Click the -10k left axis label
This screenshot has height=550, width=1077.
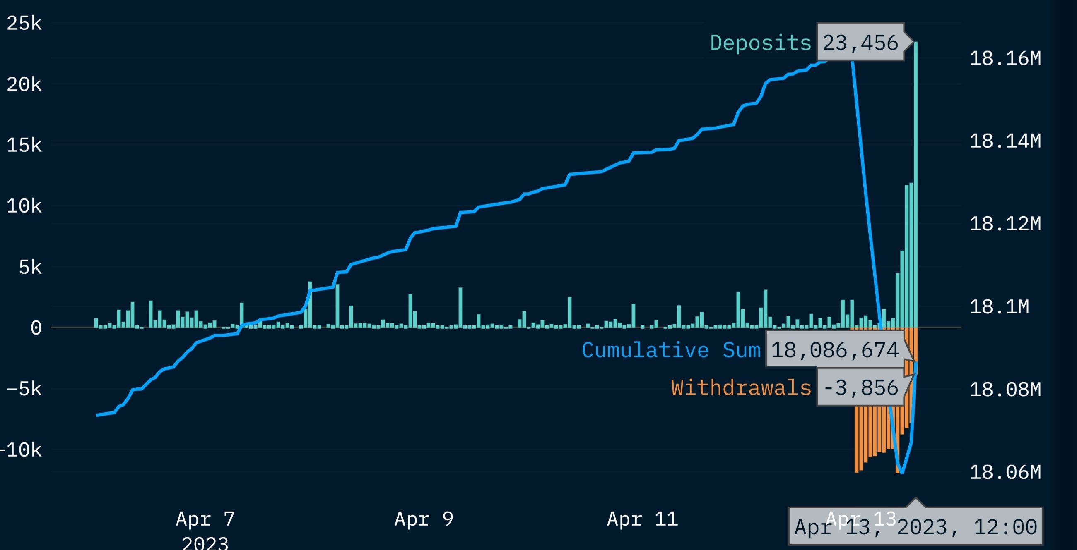[x=21, y=450]
